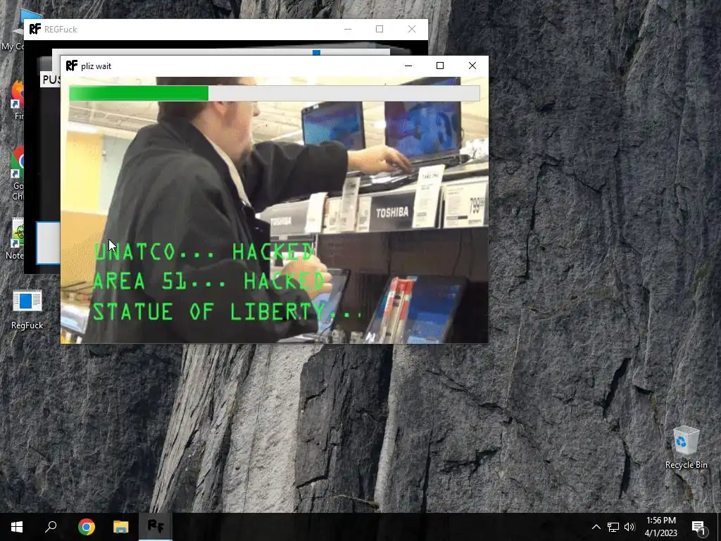The width and height of the screenshot is (721, 541).
Task: Open the notification center
Action: [698, 527]
